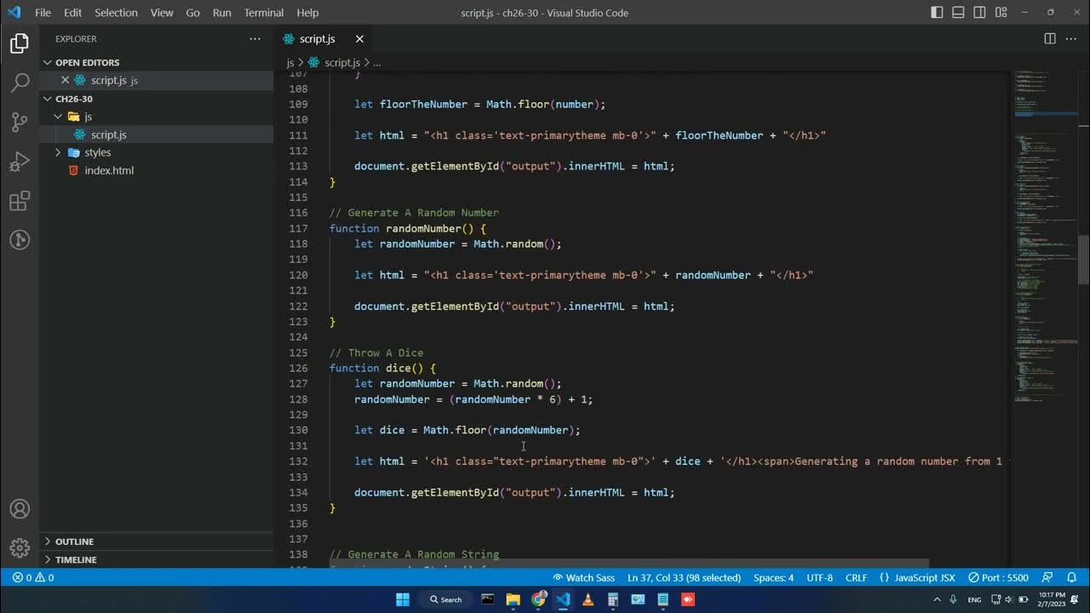Open the Accounts menu icon
The image size is (1090, 613).
(20, 509)
